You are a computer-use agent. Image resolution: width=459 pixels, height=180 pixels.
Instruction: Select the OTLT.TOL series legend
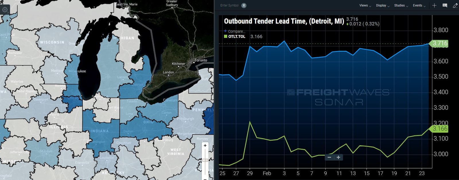pos(237,36)
